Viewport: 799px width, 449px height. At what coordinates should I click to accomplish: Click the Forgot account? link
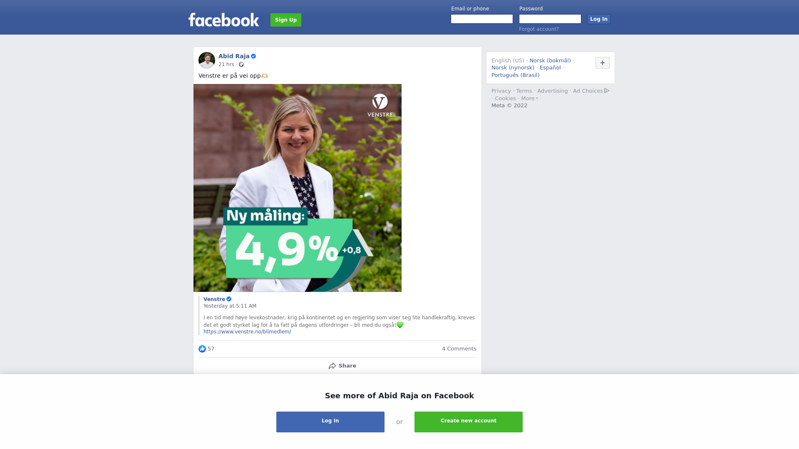pyautogui.click(x=539, y=29)
